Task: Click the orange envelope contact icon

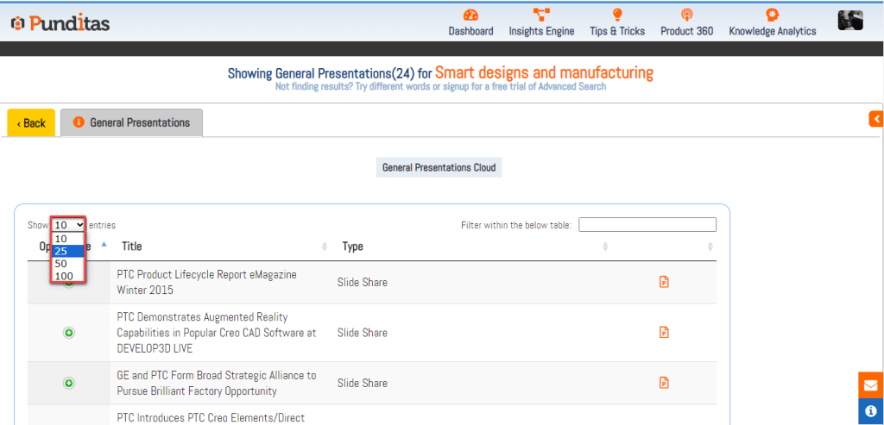Action: [870, 384]
